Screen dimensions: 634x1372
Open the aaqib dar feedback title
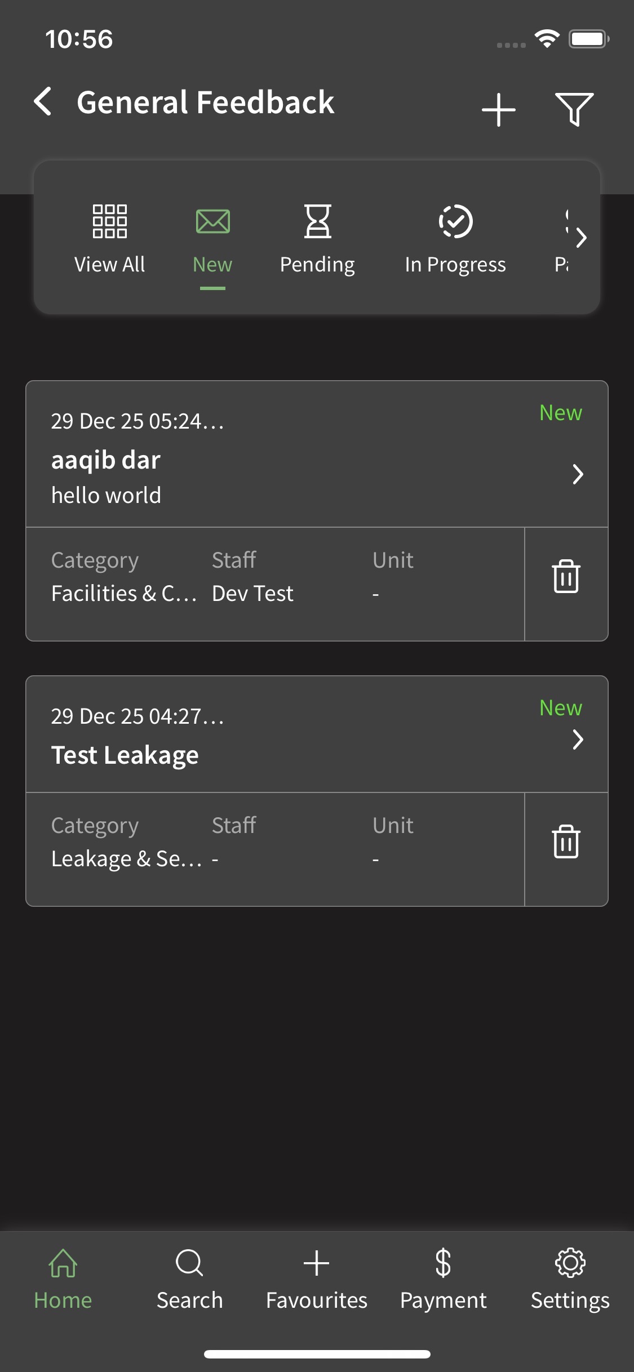pyautogui.click(x=106, y=460)
